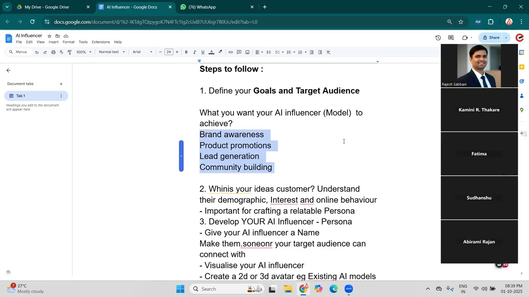The image size is (529, 297).
Task: Toggle bold formatting
Action: coord(186,52)
